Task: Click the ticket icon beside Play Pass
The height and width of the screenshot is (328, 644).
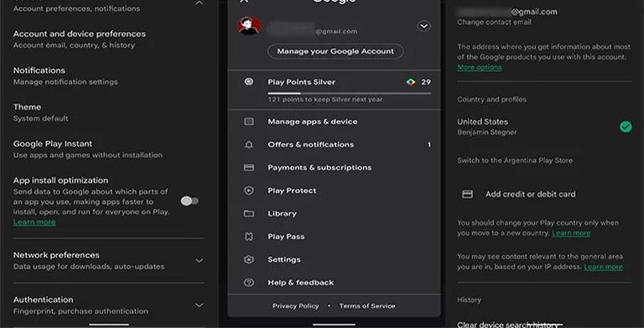Action: (x=249, y=237)
